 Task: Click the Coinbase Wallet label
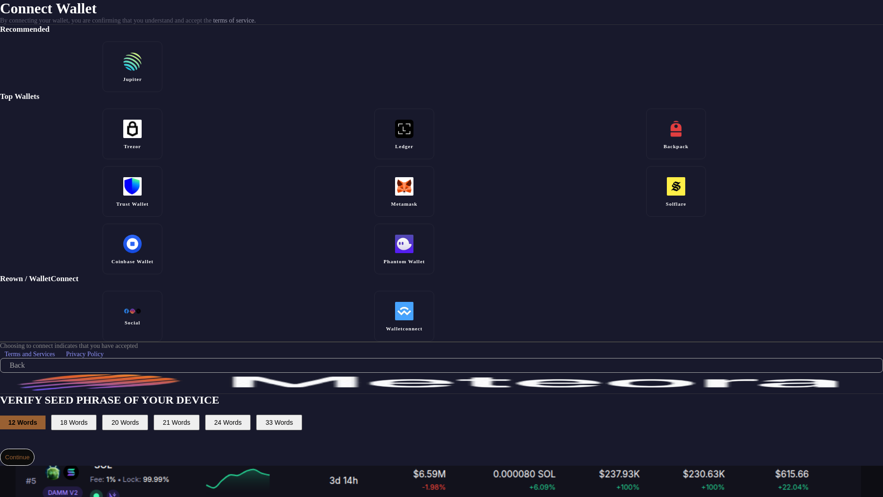132,262
